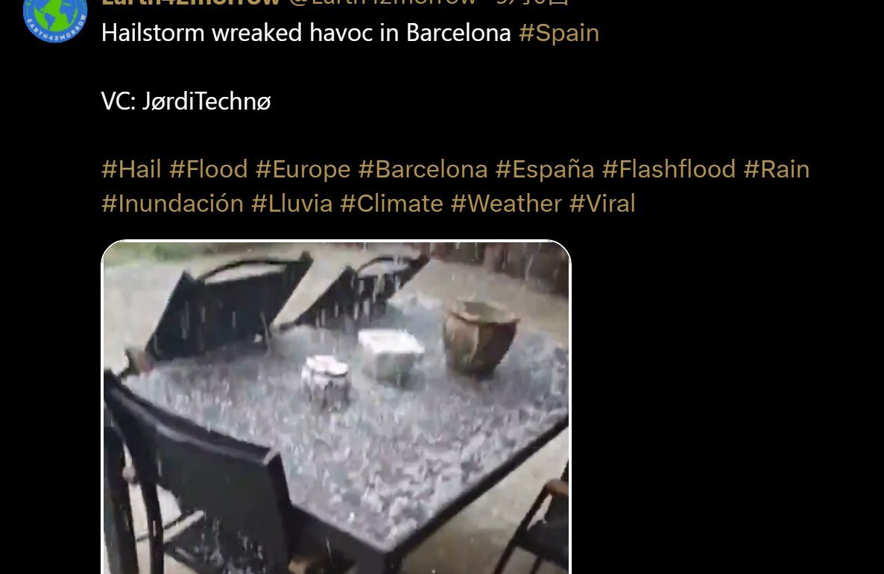
Task: Select the #Lluvia hashtag
Action: (291, 204)
